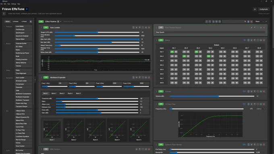Enable the BBE Section ON toggle

tap(46, 149)
